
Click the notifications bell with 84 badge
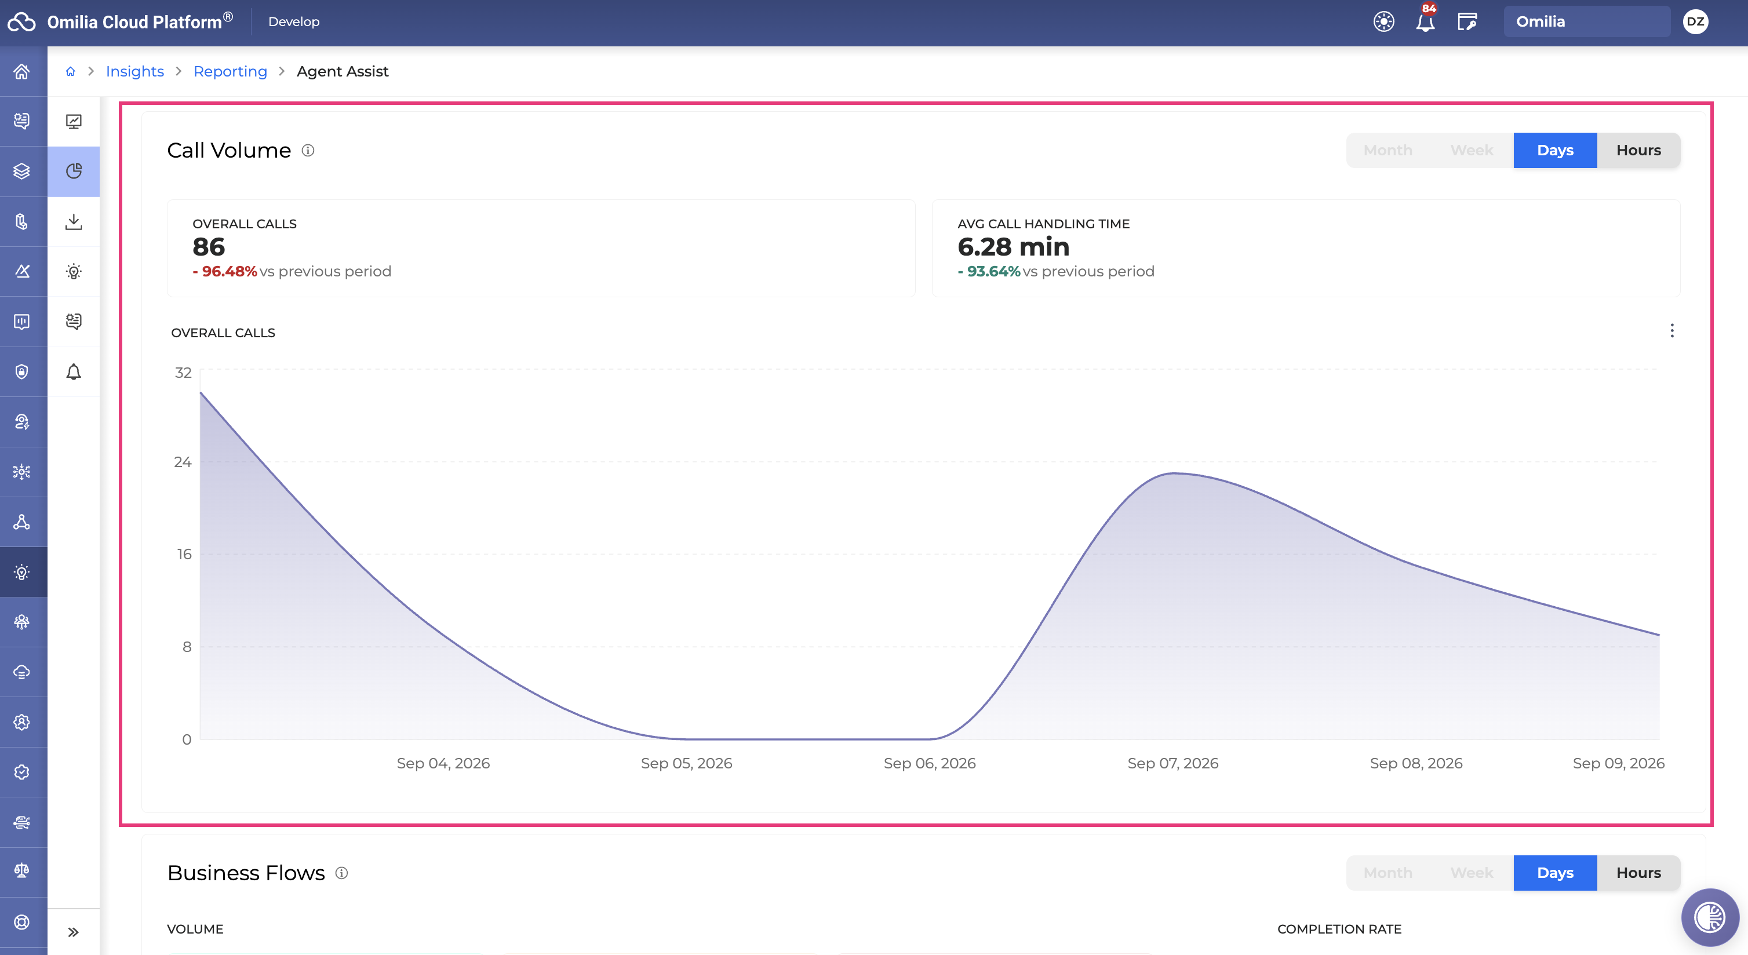1425,21
